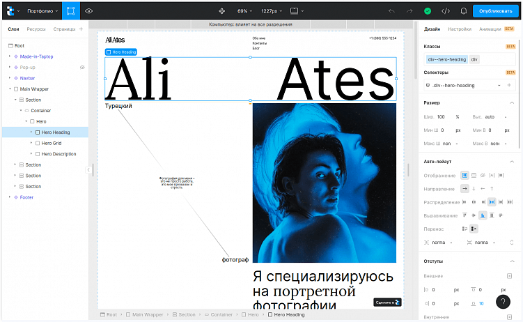523x322 pixels.
Task: Select align to top icon
Action: coord(465,215)
